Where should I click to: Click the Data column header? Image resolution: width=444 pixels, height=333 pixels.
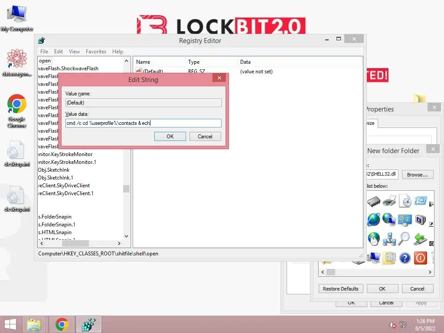point(300,62)
